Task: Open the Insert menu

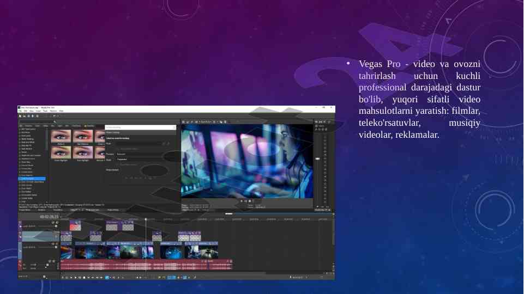Action: point(38,111)
